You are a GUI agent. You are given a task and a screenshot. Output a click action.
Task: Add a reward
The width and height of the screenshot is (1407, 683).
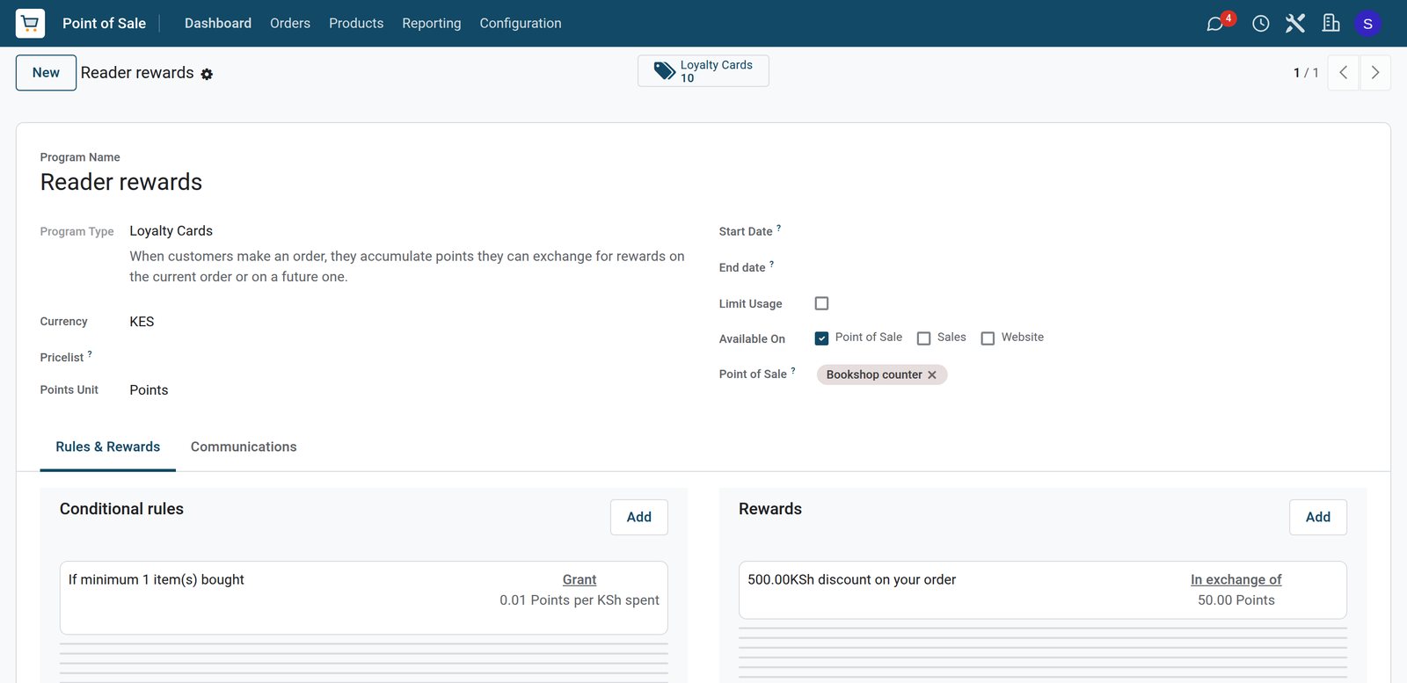(1318, 518)
